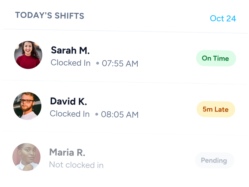This screenshot has width=249, height=187.
Task: Click Sarah's Clocked In label
Action: 71,63
